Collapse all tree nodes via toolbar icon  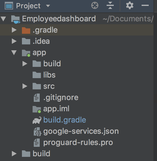tap(110, 5)
